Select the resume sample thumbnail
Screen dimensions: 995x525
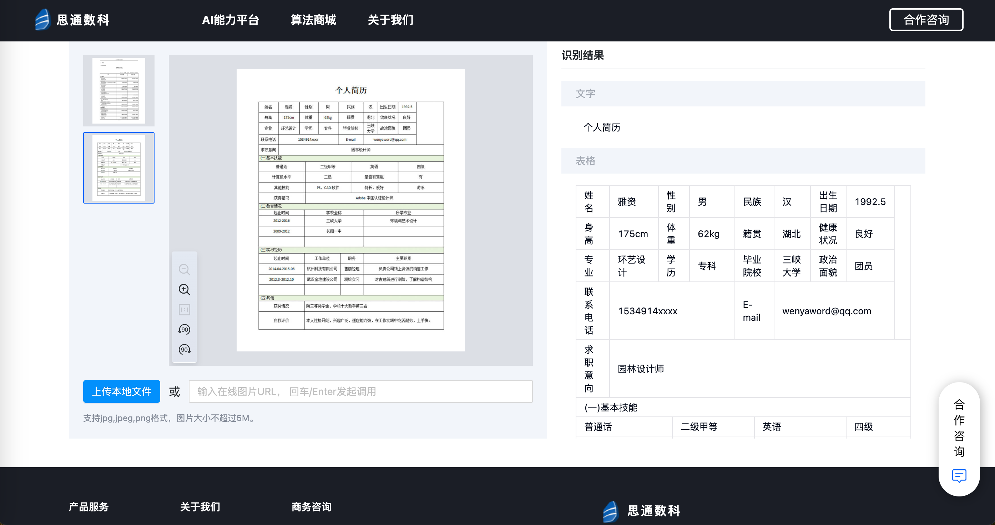tap(118, 167)
